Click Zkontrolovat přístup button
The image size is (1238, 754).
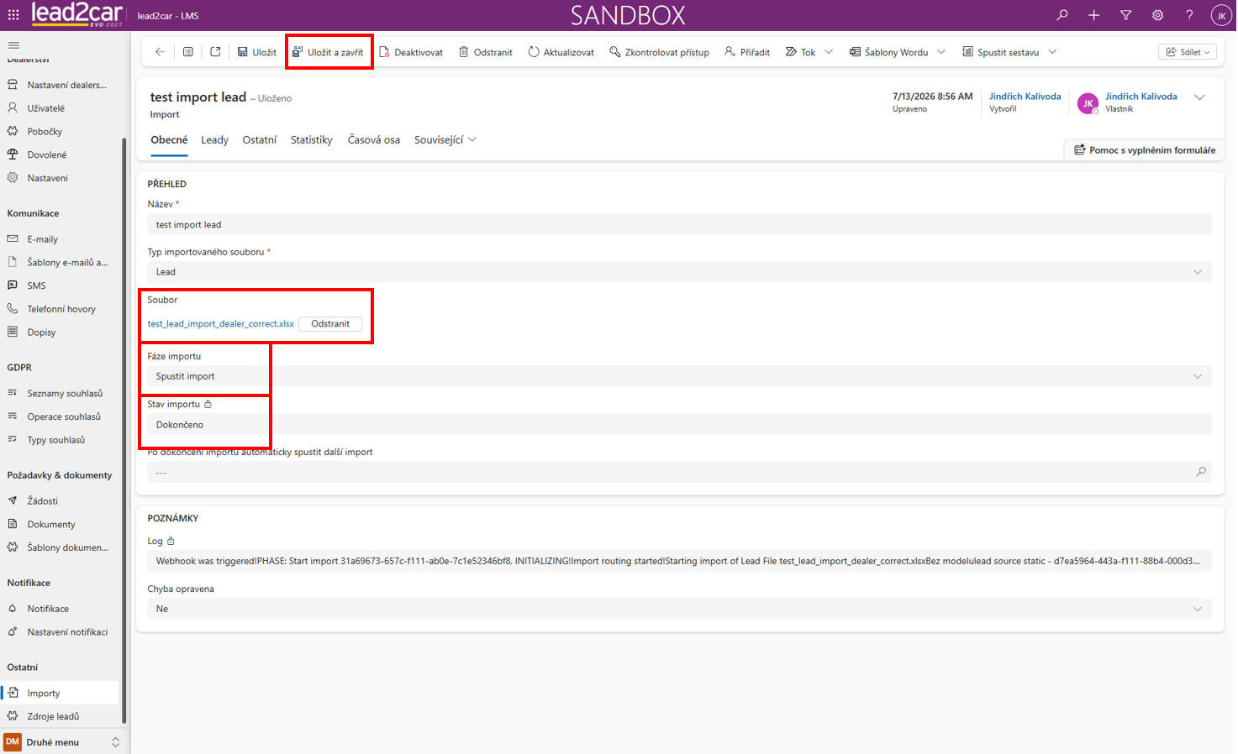pos(659,52)
